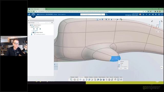Expand the Axis Systems node
The image size is (164, 92).
click(x=32, y=31)
